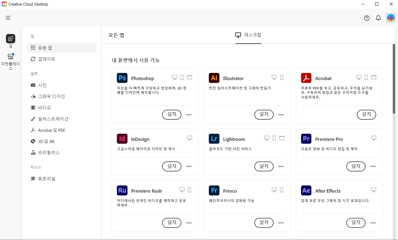Open more options for Premiere Rush
This screenshot has height=240, width=398.
pyautogui.click(x=189, y=223)
